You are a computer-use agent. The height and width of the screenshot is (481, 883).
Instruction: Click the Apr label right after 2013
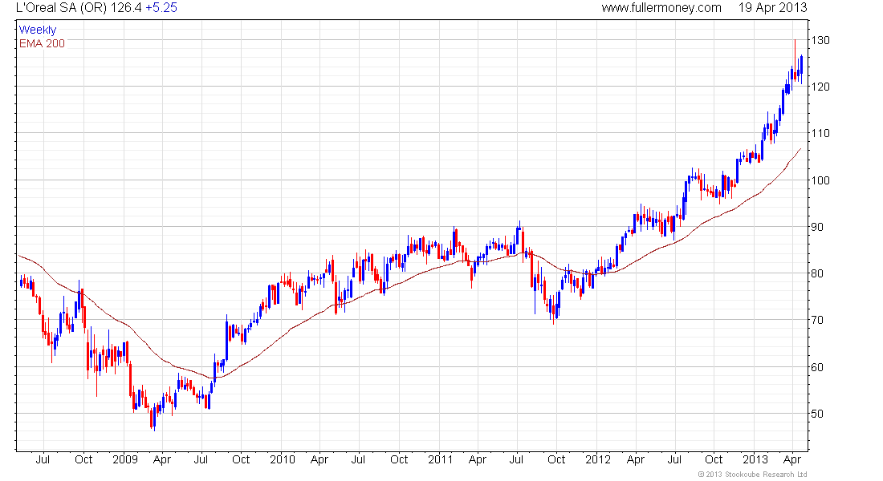click(x=792, y=459)
